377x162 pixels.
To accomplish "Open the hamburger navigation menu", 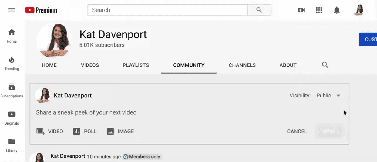I will point(11,10).
